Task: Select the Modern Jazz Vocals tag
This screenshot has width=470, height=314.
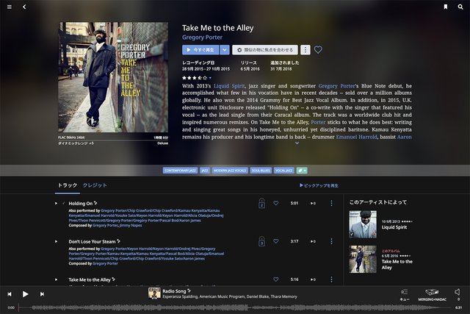Action: [230, 171]
